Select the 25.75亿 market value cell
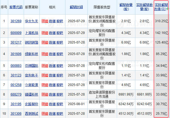The image size is (170, 118). click(162, 113)
